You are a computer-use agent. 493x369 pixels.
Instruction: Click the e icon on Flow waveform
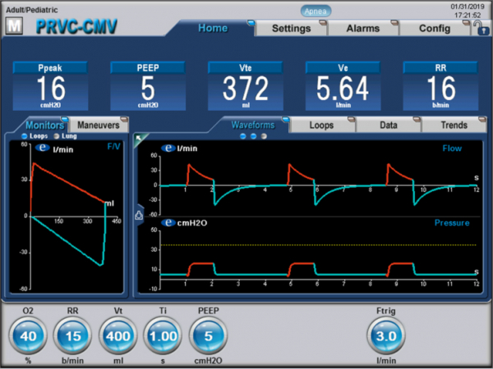(x=168, y=148)
